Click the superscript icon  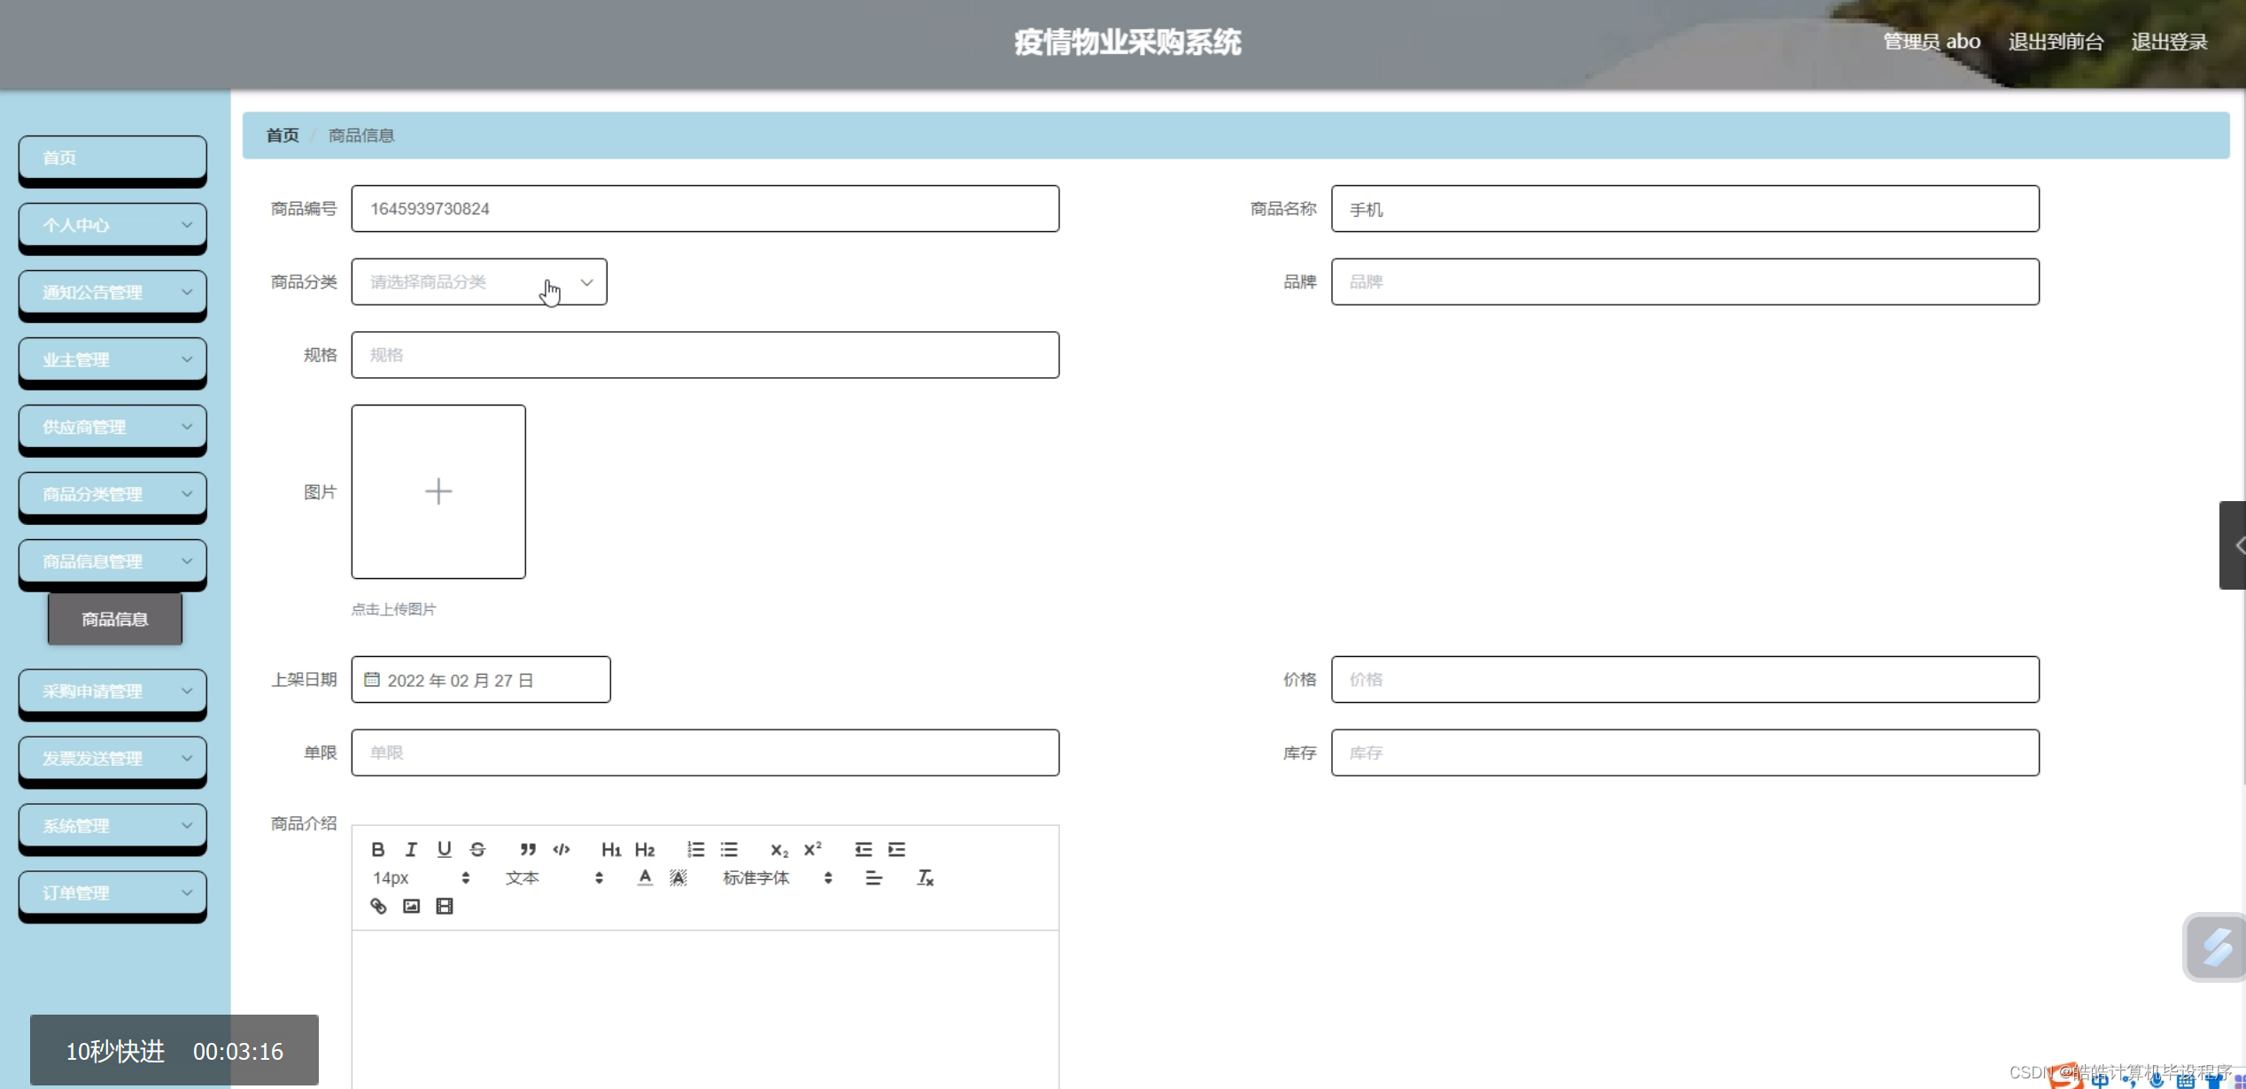coord(812,849)
